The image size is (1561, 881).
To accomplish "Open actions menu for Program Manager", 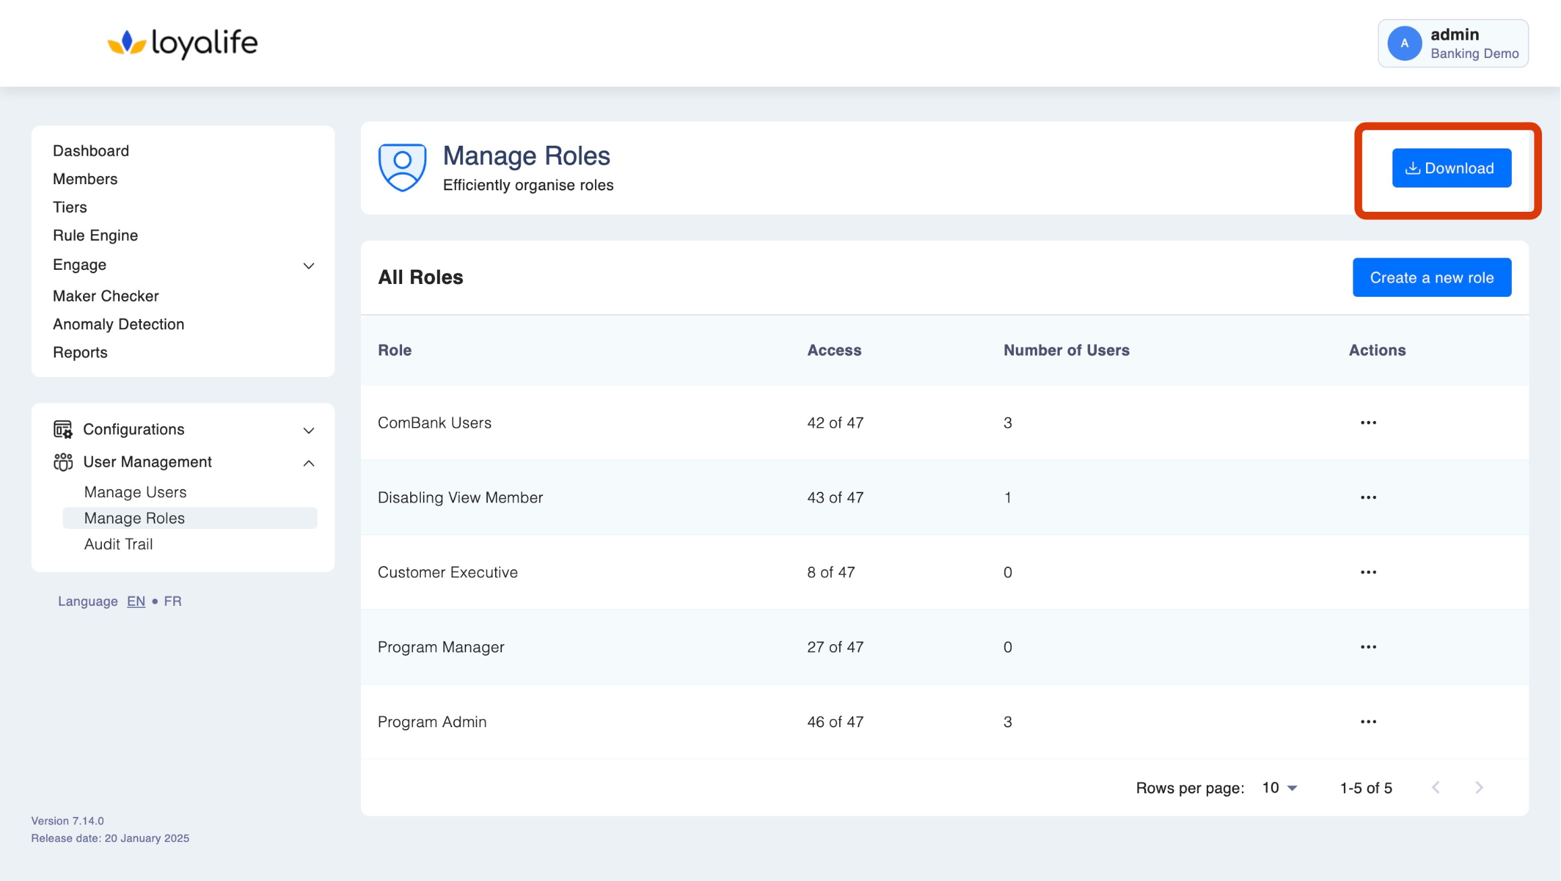I will click(1368, 648).
